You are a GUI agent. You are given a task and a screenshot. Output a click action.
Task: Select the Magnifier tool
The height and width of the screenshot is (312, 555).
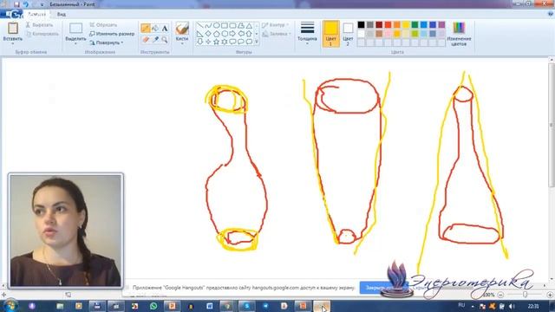[165, 40]
